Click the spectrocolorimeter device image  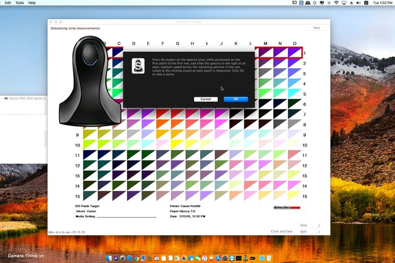(x=90, y=81)
